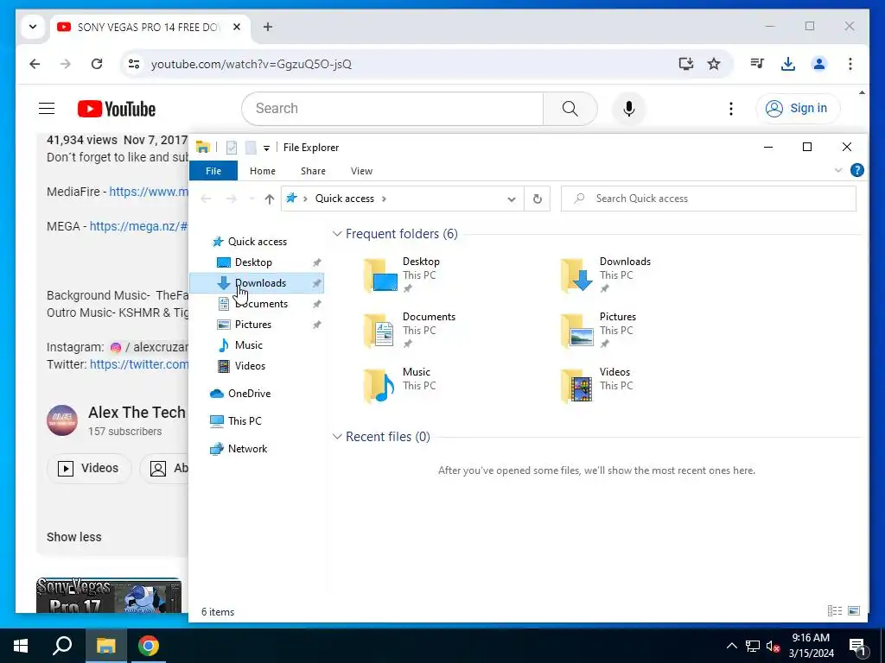Go forward in File Explorer history

(231, 199)
